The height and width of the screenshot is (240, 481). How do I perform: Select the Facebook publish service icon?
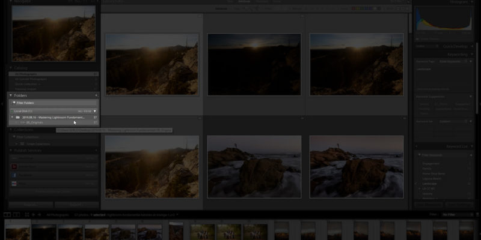14,175
